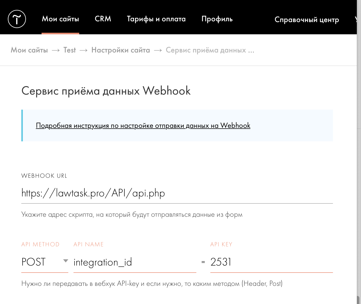Focus the Webhook URL input field
The width and height of the screenshot is (361, 304).
click(177, 193)
